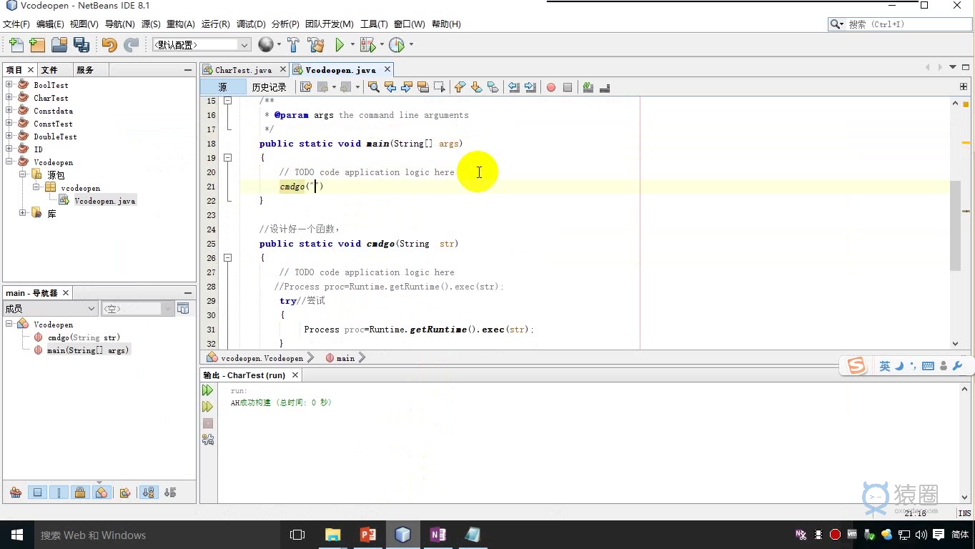Click the Save All icon
Image resolution: width=975 pixels, height=549 pixels.
(81, 45)
